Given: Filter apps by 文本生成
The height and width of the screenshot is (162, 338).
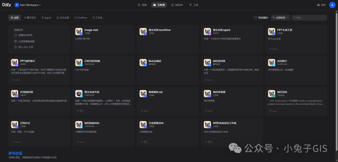Looking at the screenshot, I should pos(63,18).
